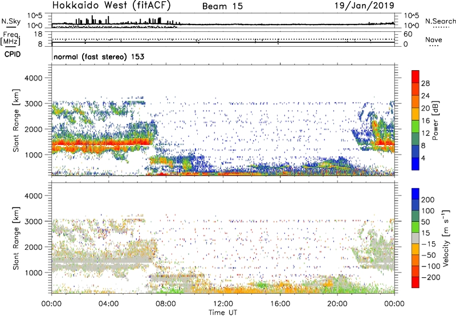Click the velocity panel 'Slant Range [km]' label
This screenshot has width=456, height=316.
click(x=16, y=238)
